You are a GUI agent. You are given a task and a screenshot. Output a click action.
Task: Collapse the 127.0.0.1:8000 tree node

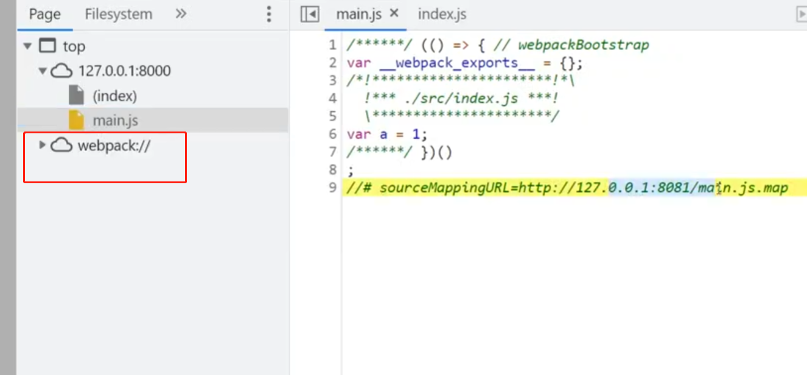(42, 71)
